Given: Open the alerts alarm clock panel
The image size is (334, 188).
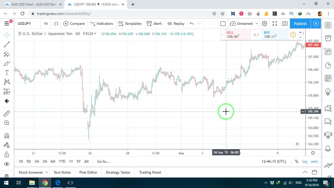Looking at the screenshot, I should click(x=328, y=38).
